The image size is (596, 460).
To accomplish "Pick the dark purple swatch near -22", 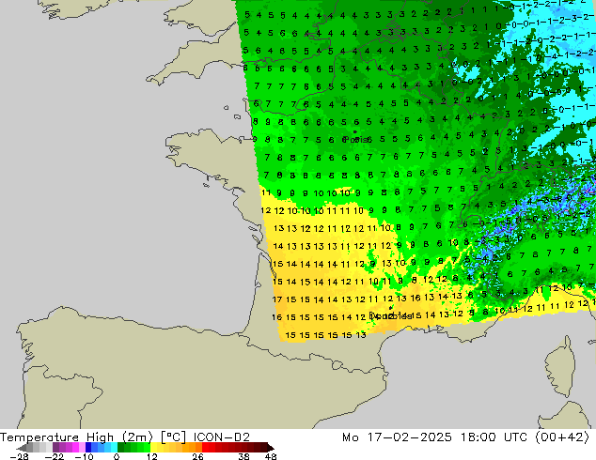I will tap(55, 448).
